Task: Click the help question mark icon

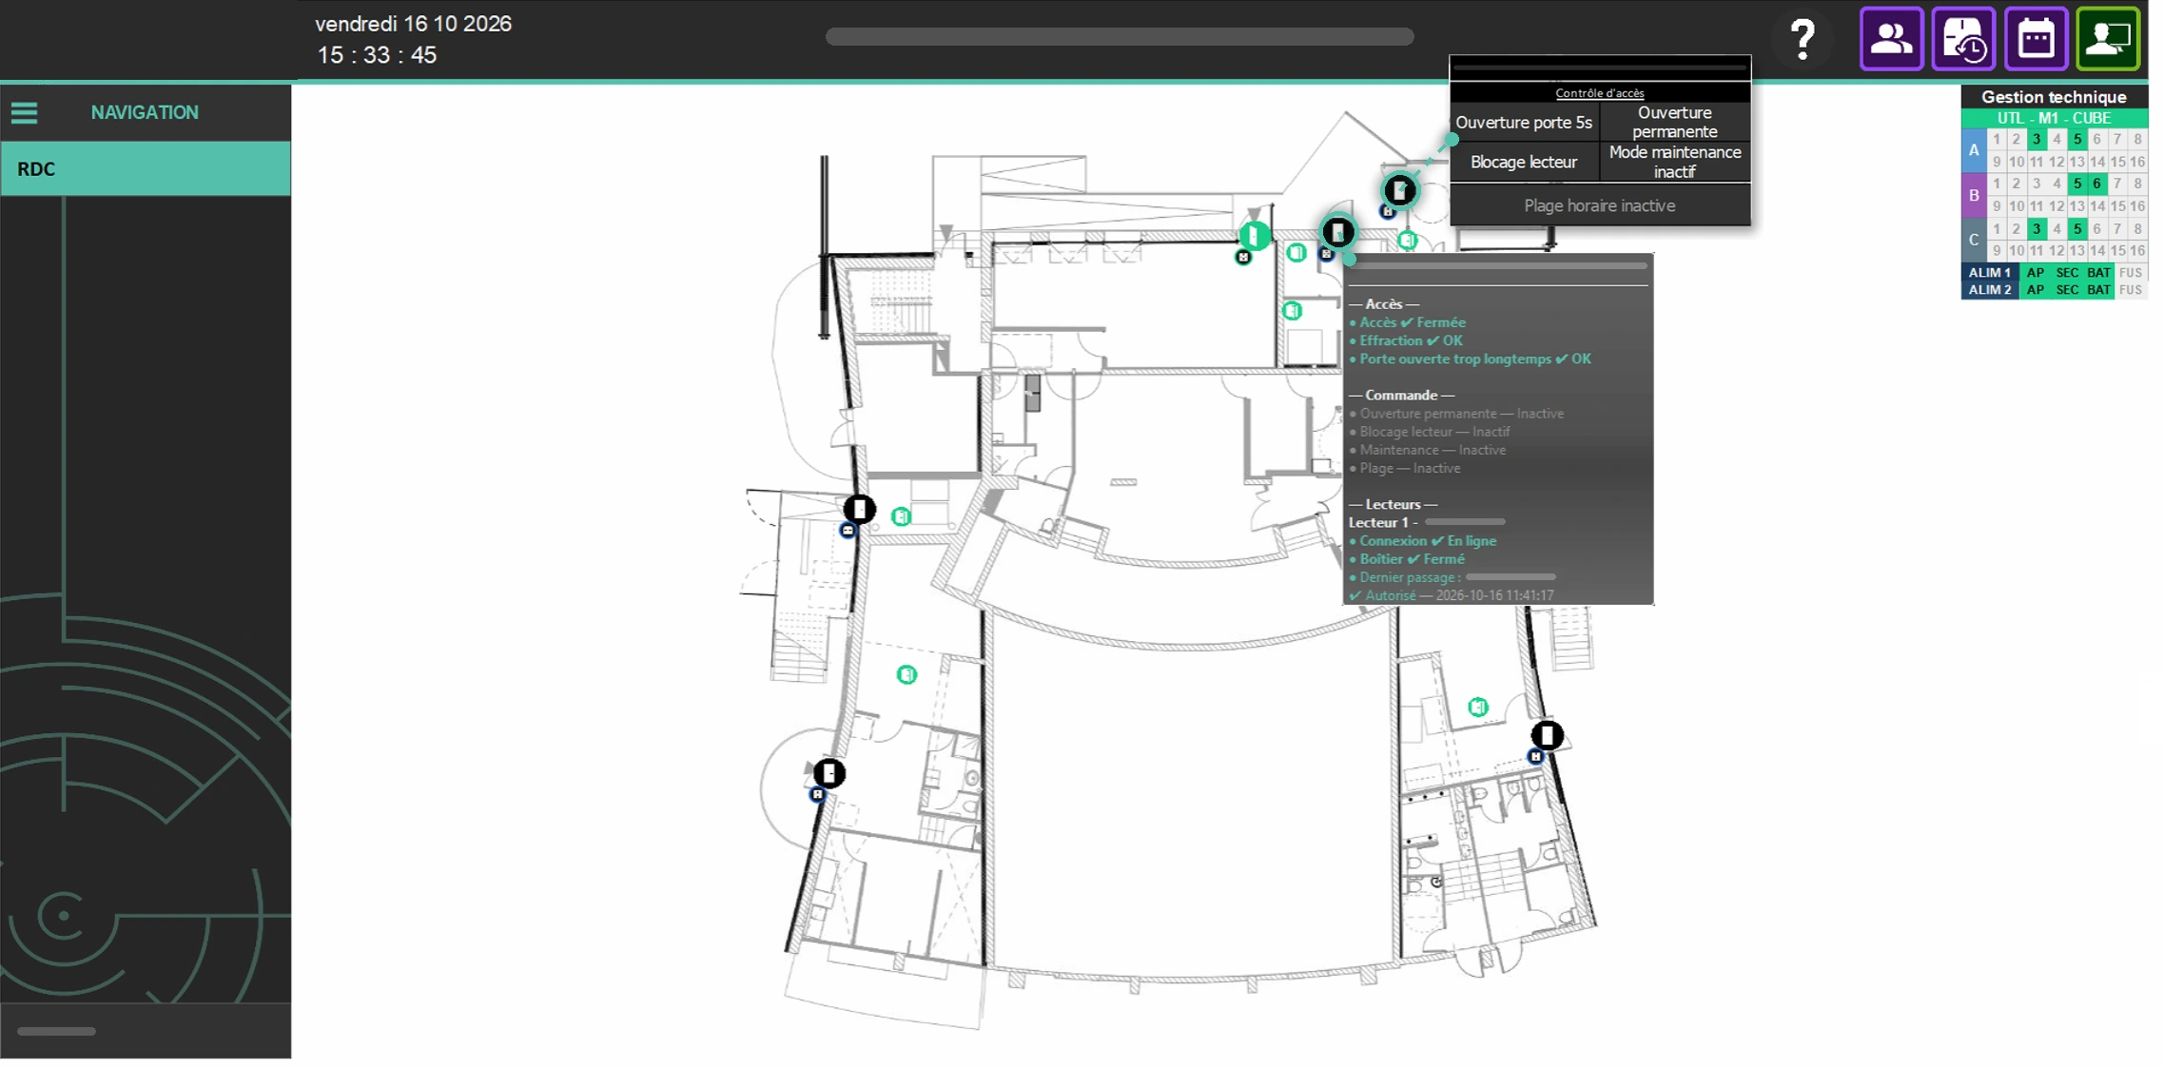Action: pos(1802,40)
